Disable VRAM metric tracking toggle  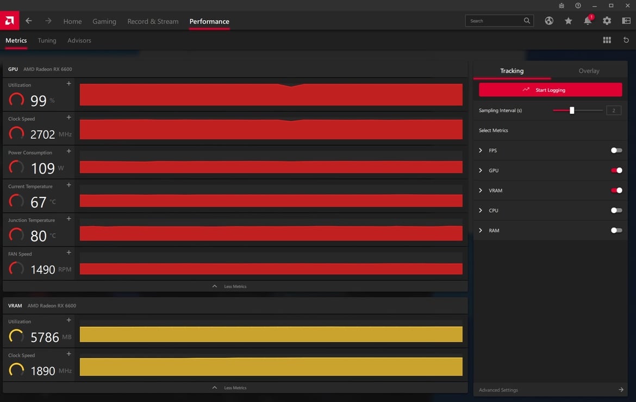pos(616,190)
